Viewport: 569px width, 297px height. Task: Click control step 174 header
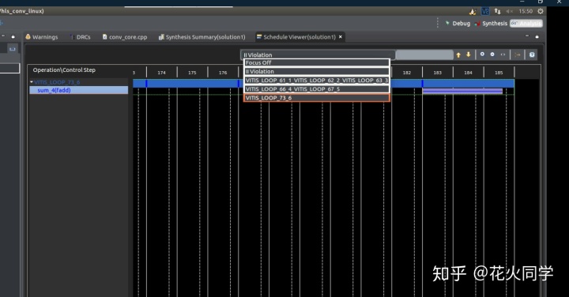(161, 73)
